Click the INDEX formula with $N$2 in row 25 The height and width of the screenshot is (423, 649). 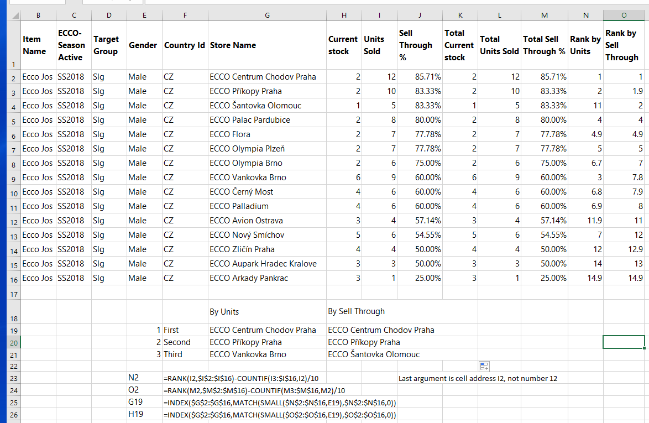point(280,403)
